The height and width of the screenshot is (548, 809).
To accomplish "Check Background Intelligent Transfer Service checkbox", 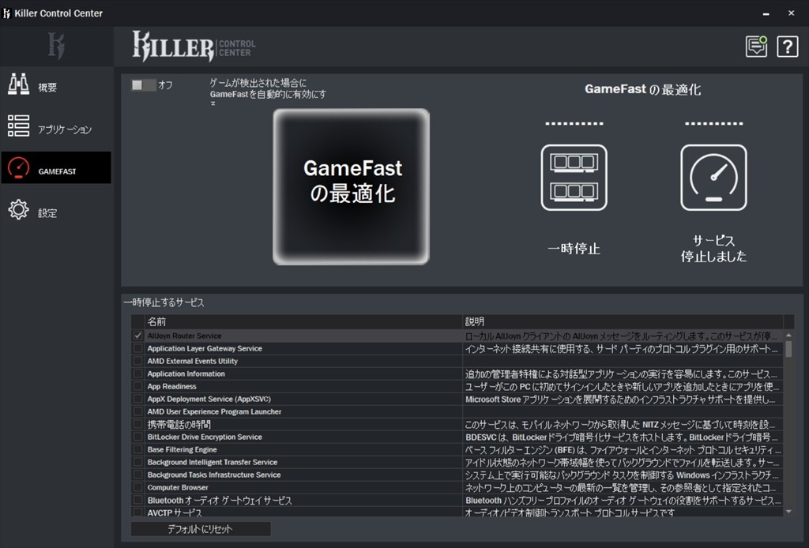I will [137, 462].
